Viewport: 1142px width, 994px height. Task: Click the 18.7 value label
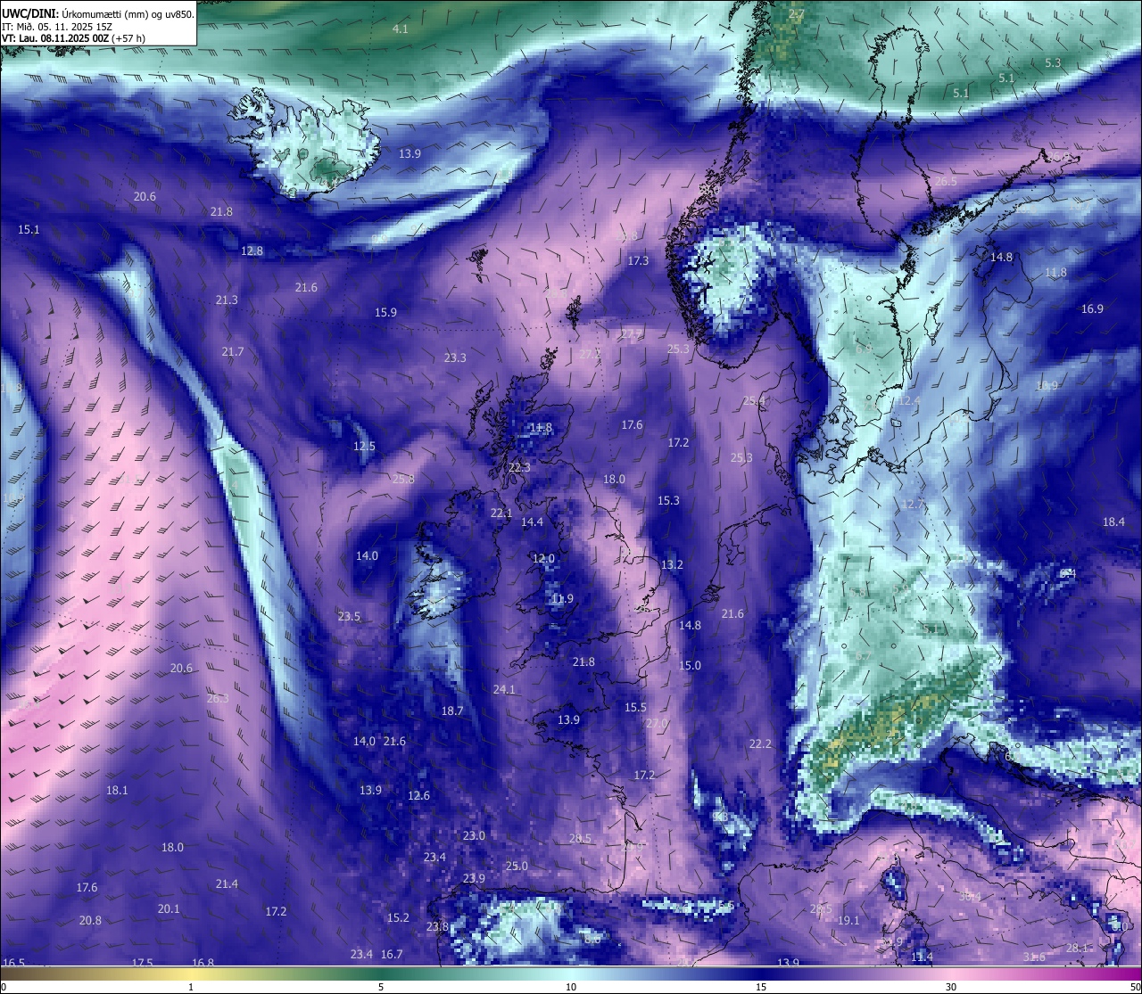(x=452, y=711)
